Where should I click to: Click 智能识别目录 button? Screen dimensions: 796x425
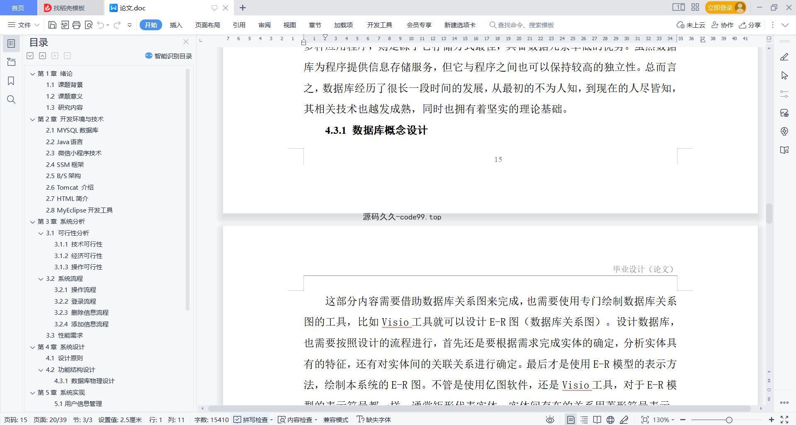tap(168, 56)
